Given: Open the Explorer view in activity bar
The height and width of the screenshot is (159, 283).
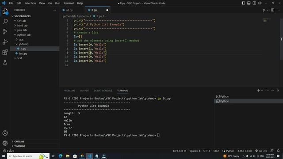Looking at the screenshot, I should (x=5, y=11).
